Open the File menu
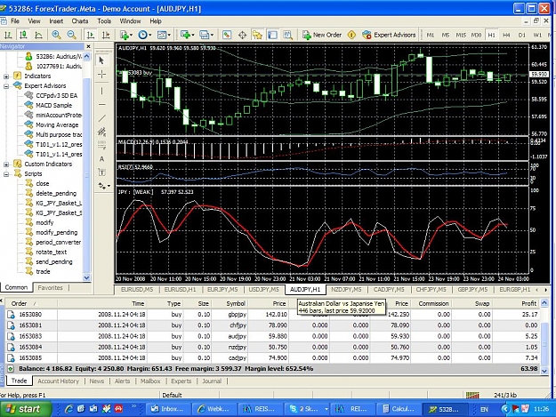This screenshot has height=417, width=556. [x=15, y=21]
